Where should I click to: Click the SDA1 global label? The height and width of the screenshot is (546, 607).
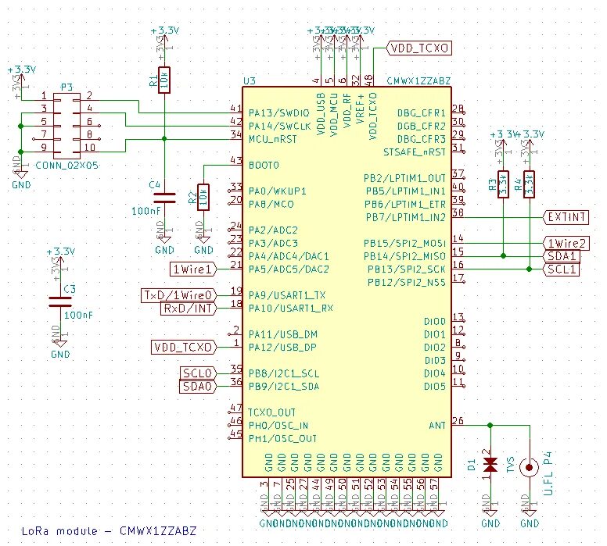click(x=562, y=256)
